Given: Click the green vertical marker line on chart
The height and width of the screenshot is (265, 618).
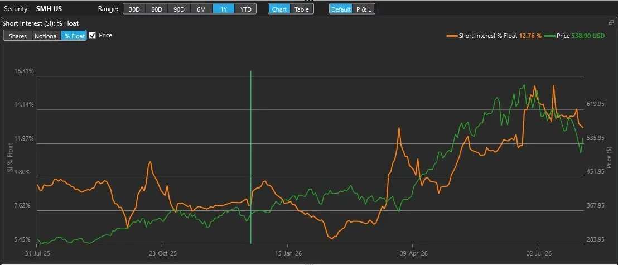Looking at the screenshot, I should [x=250, y=158].
